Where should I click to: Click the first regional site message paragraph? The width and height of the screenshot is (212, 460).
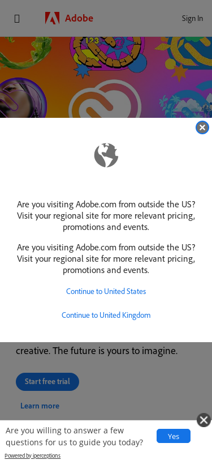[106, 216]
